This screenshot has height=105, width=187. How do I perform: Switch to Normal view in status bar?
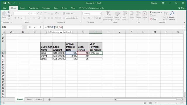coord(145,103)
